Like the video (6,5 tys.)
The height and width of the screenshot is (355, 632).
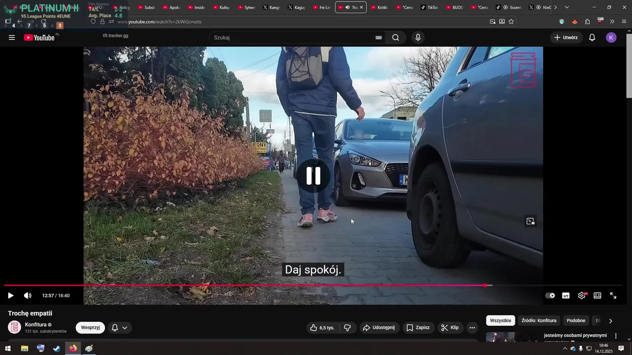click(x=322, y=327)
